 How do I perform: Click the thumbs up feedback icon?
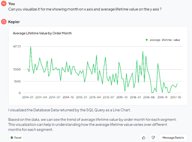click(x=144, y=137)
